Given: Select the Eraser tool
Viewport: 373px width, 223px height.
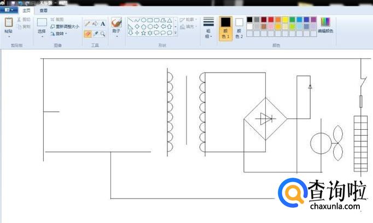Looking at the screenshot, I should click(x=88, y=33).
